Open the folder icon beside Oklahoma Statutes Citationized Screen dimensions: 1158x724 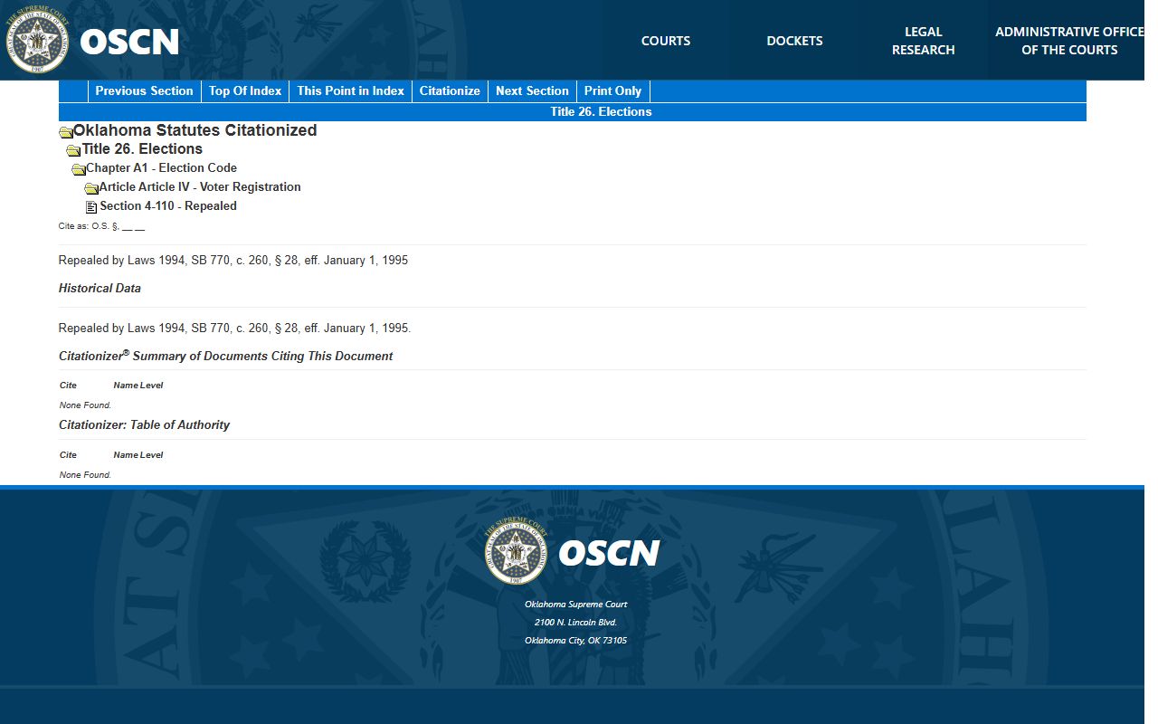point(66,132)
